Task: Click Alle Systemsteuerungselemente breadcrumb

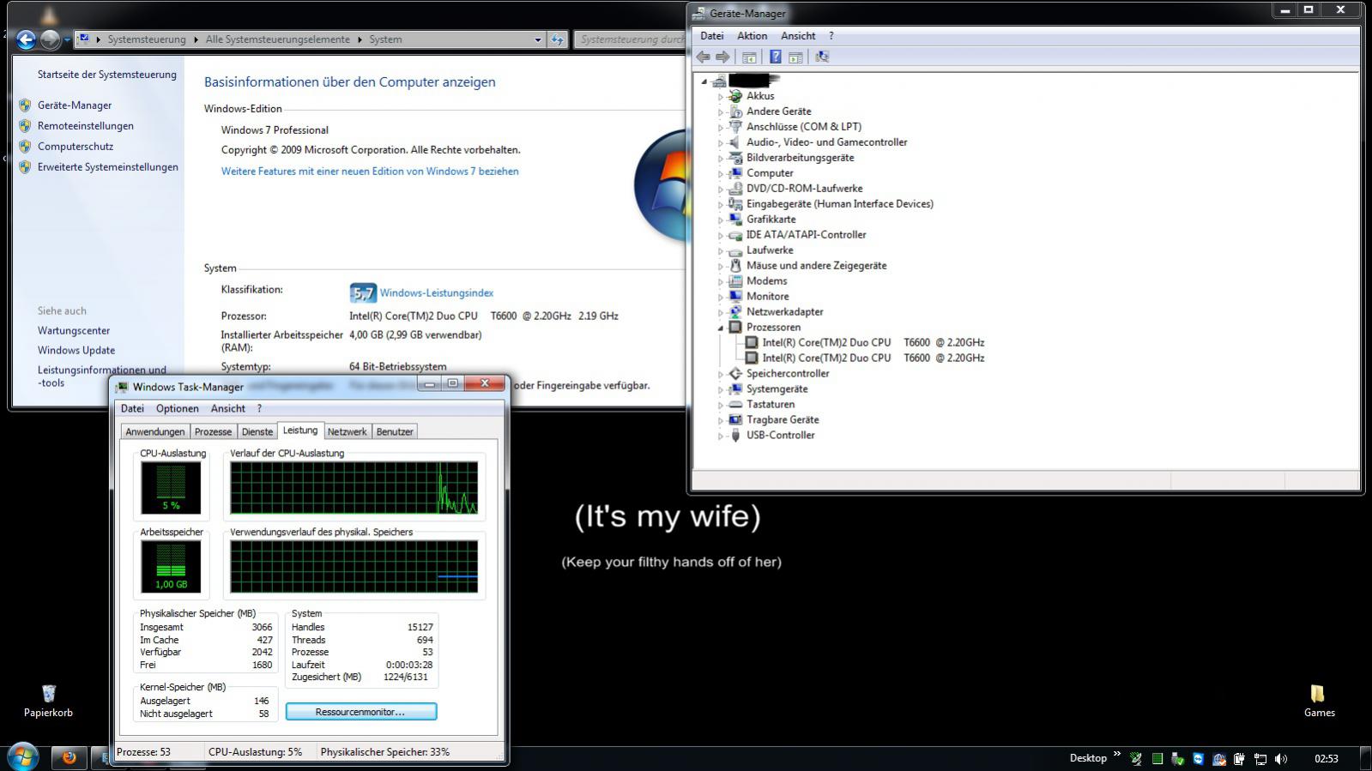Action: [x=278, y=39]
